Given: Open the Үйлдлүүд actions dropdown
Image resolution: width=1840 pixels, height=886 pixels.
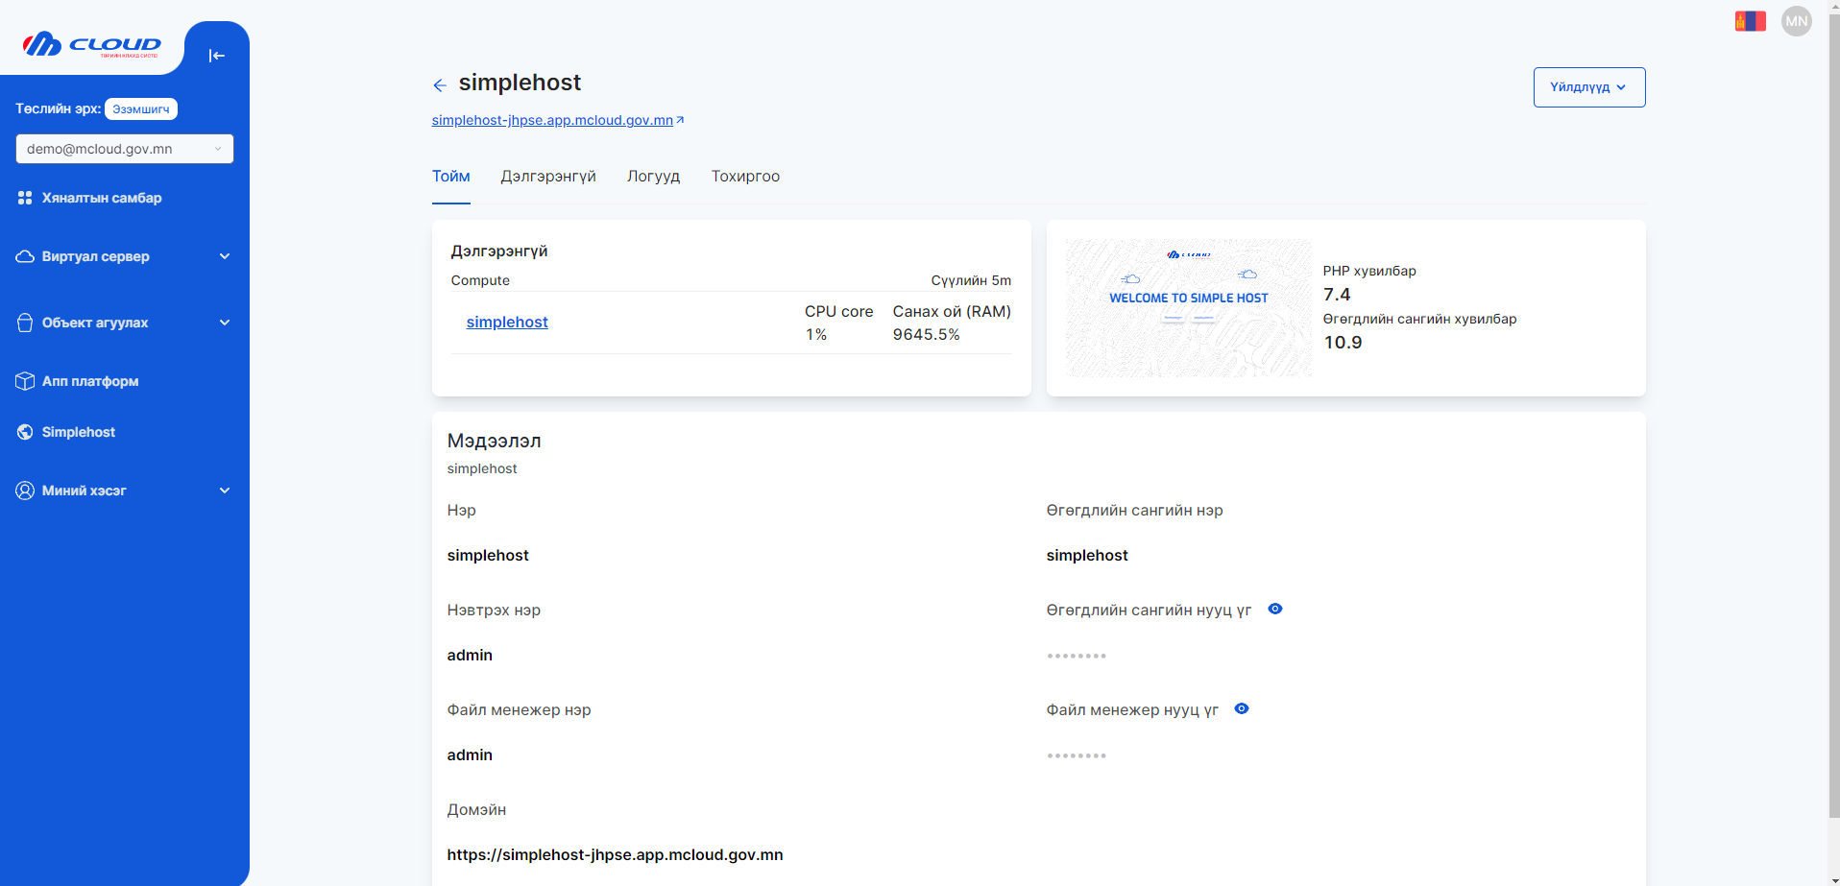Looking at the screenshot, I should pos(1588,86).
